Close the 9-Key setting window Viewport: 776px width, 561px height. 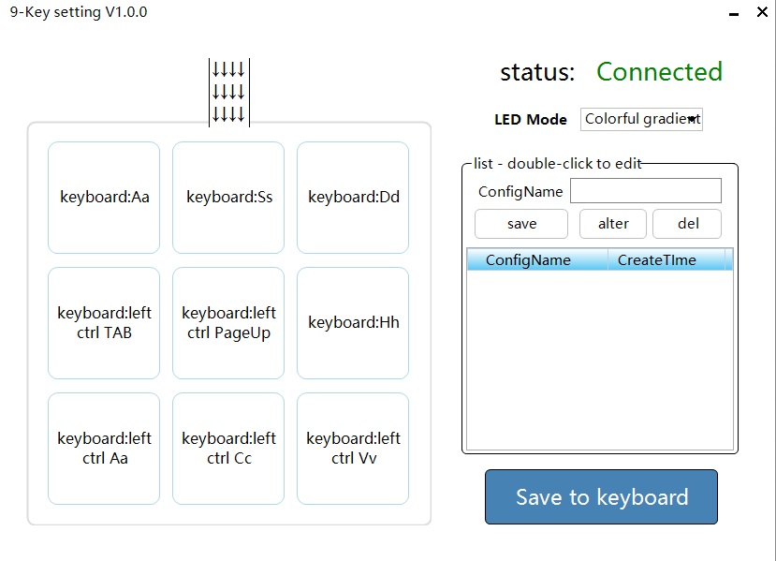tap(759, 13)
